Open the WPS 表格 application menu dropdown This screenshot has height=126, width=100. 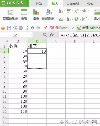pos(27,3)
